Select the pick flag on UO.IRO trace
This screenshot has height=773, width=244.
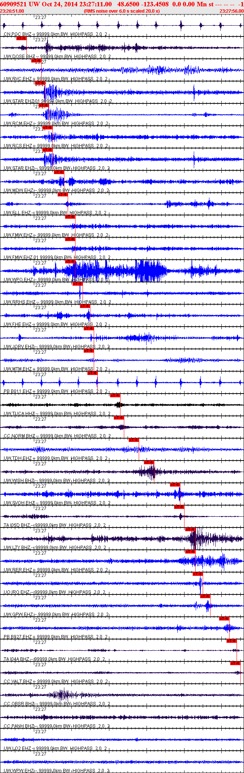pyautogui.click(x=198, y=574)
